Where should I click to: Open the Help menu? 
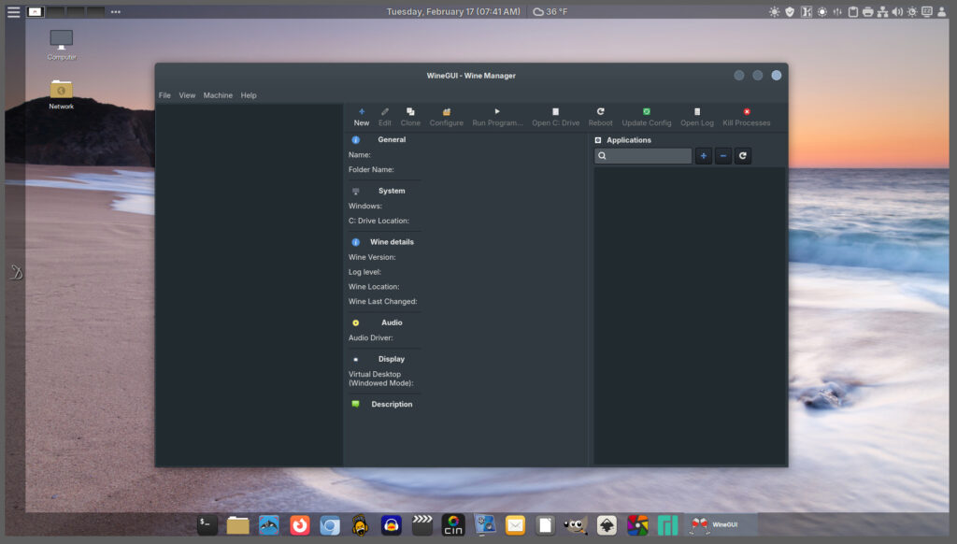point(249,95)
